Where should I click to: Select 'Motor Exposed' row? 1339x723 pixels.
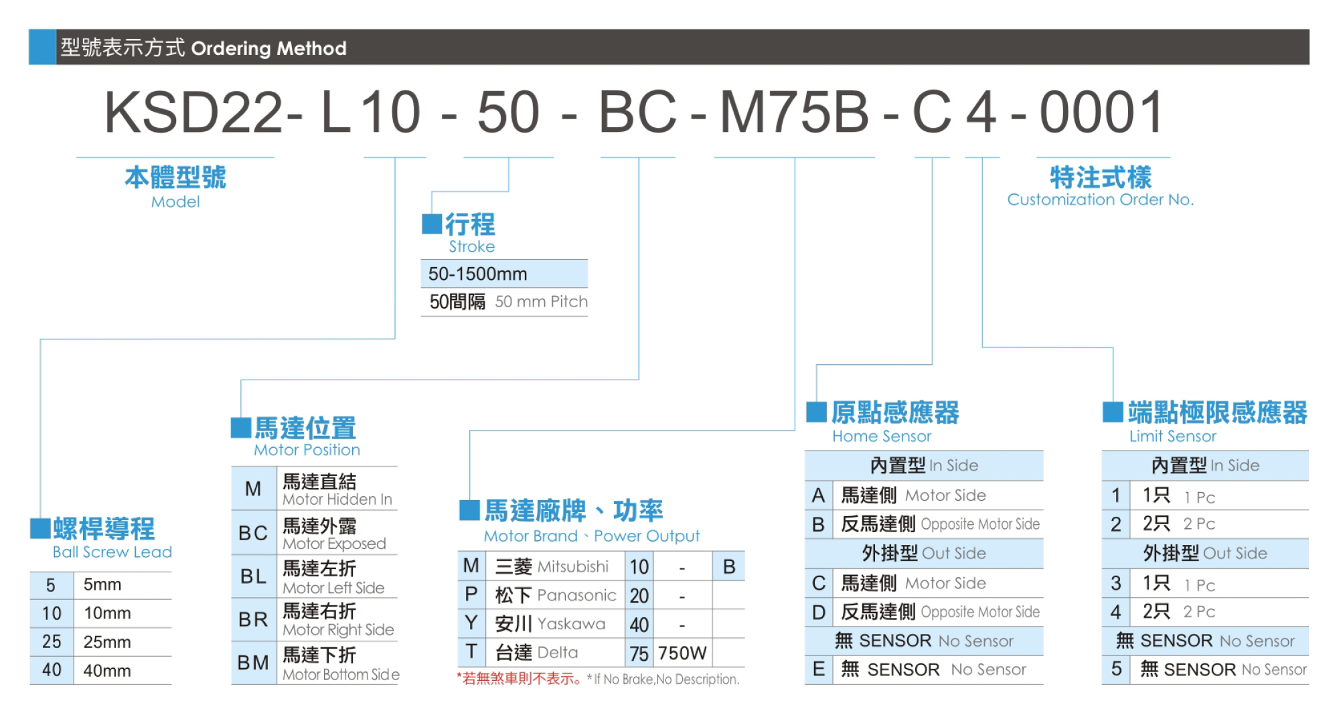[315, 533]
